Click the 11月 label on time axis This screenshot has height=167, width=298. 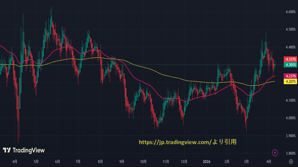(166, 162)
